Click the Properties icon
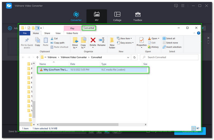Viewport: 214px width, 140px height. tap(142, 40)
